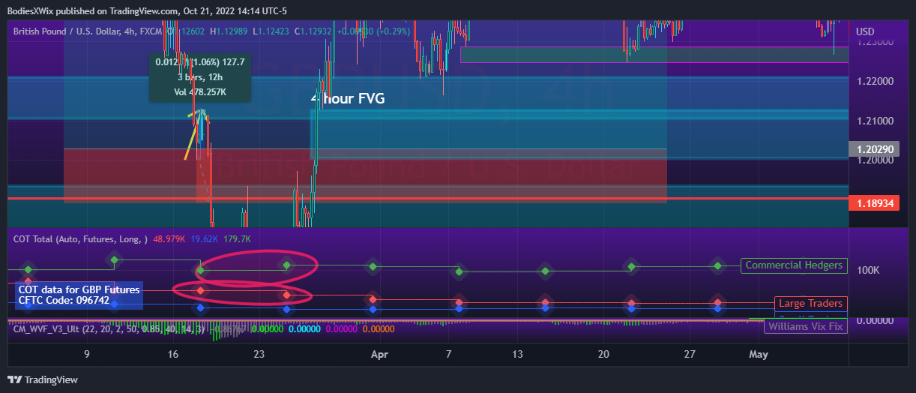
Task: Click the 7 date on time axis
Action: point(449,355)
